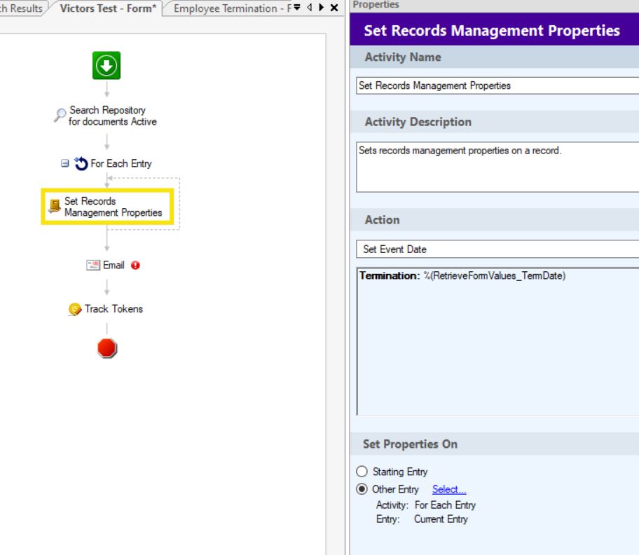Select the Set Records Management Properties icon
This screenshot has height=555, width=639.
click(x=55, y=206)
